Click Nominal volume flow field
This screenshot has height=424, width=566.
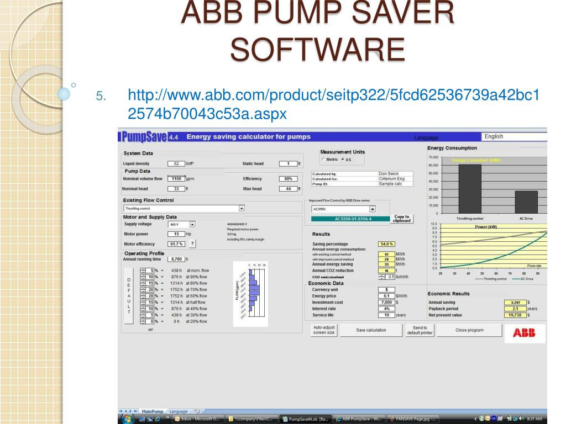[176, 178]
